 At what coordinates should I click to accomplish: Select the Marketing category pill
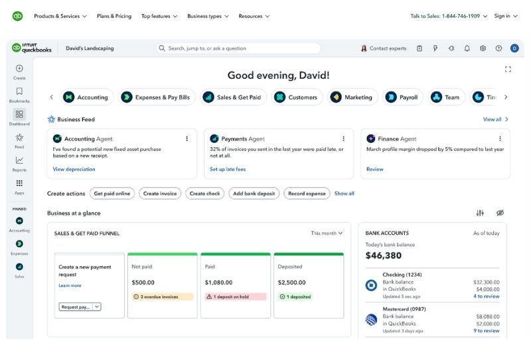[x=352, y=97]
